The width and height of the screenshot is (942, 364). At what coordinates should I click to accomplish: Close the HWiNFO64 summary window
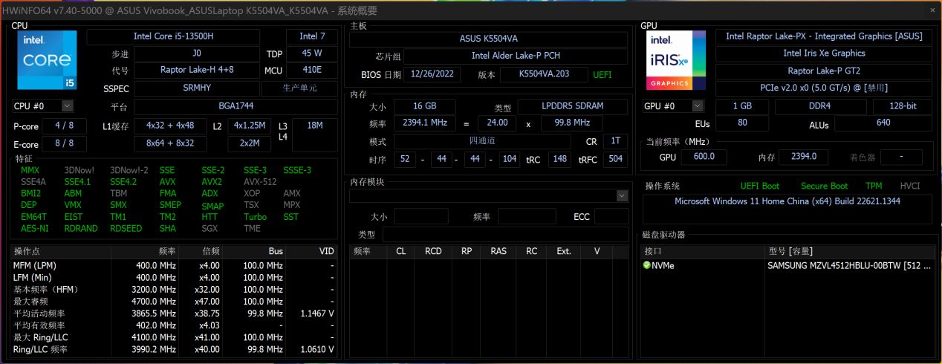coord(932,10)
